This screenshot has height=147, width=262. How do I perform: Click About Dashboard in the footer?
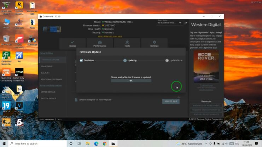point(47,120)
